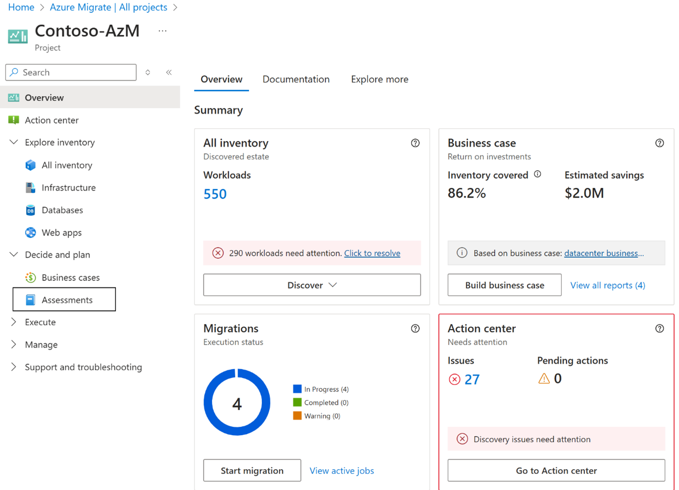Expand Support and troubleshooting section
Viewport: 679px width, 490px height.
pos(14,367)
